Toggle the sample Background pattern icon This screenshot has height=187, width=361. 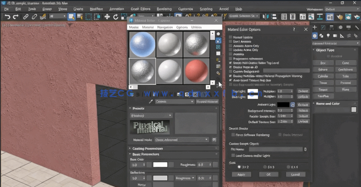pyautogui.click(x=218, y=47)
